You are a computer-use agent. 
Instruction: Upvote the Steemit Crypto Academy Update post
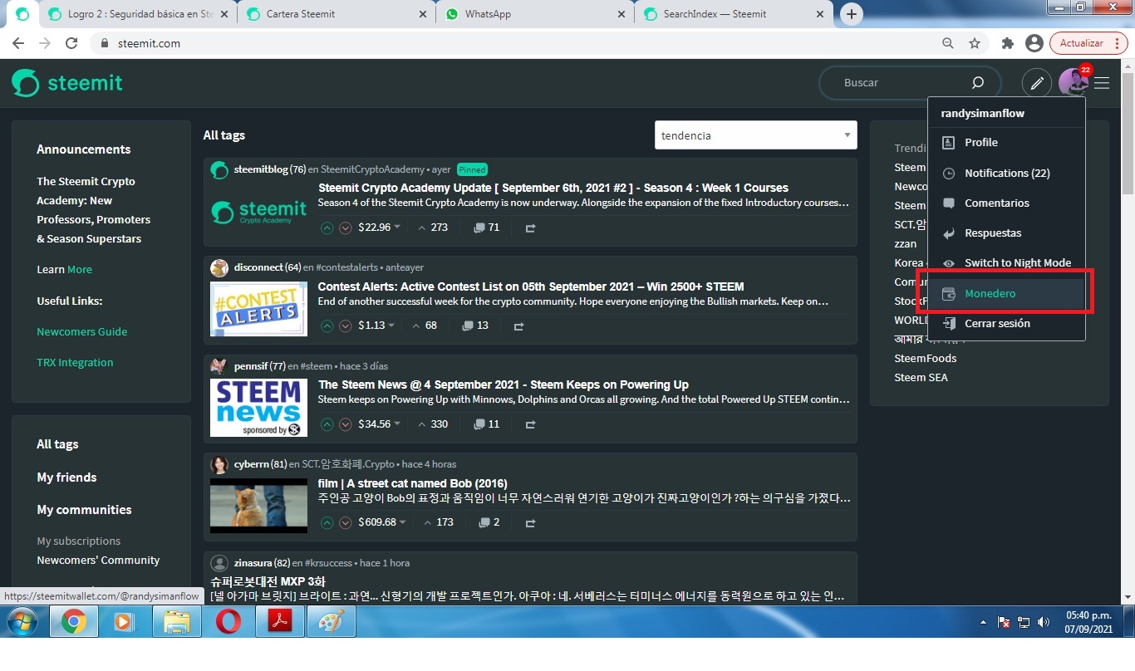click(x=327, y=228)
